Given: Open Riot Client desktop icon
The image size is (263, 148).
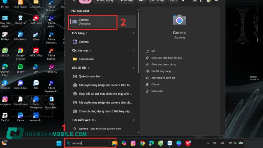Looking at the screenshot, I should coord(36,20).
